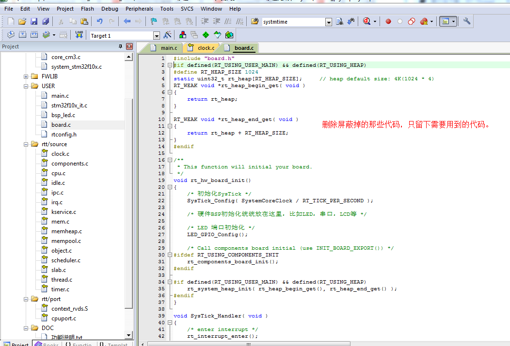Download code to flash with LOAD icon
510x346 pixels.
79,34
